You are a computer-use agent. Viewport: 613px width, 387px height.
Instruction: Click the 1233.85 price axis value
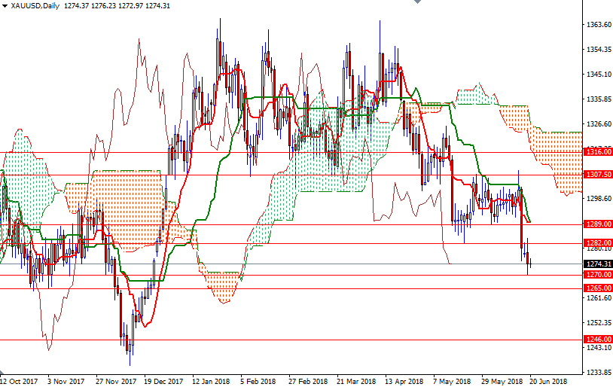coord(598,372)
